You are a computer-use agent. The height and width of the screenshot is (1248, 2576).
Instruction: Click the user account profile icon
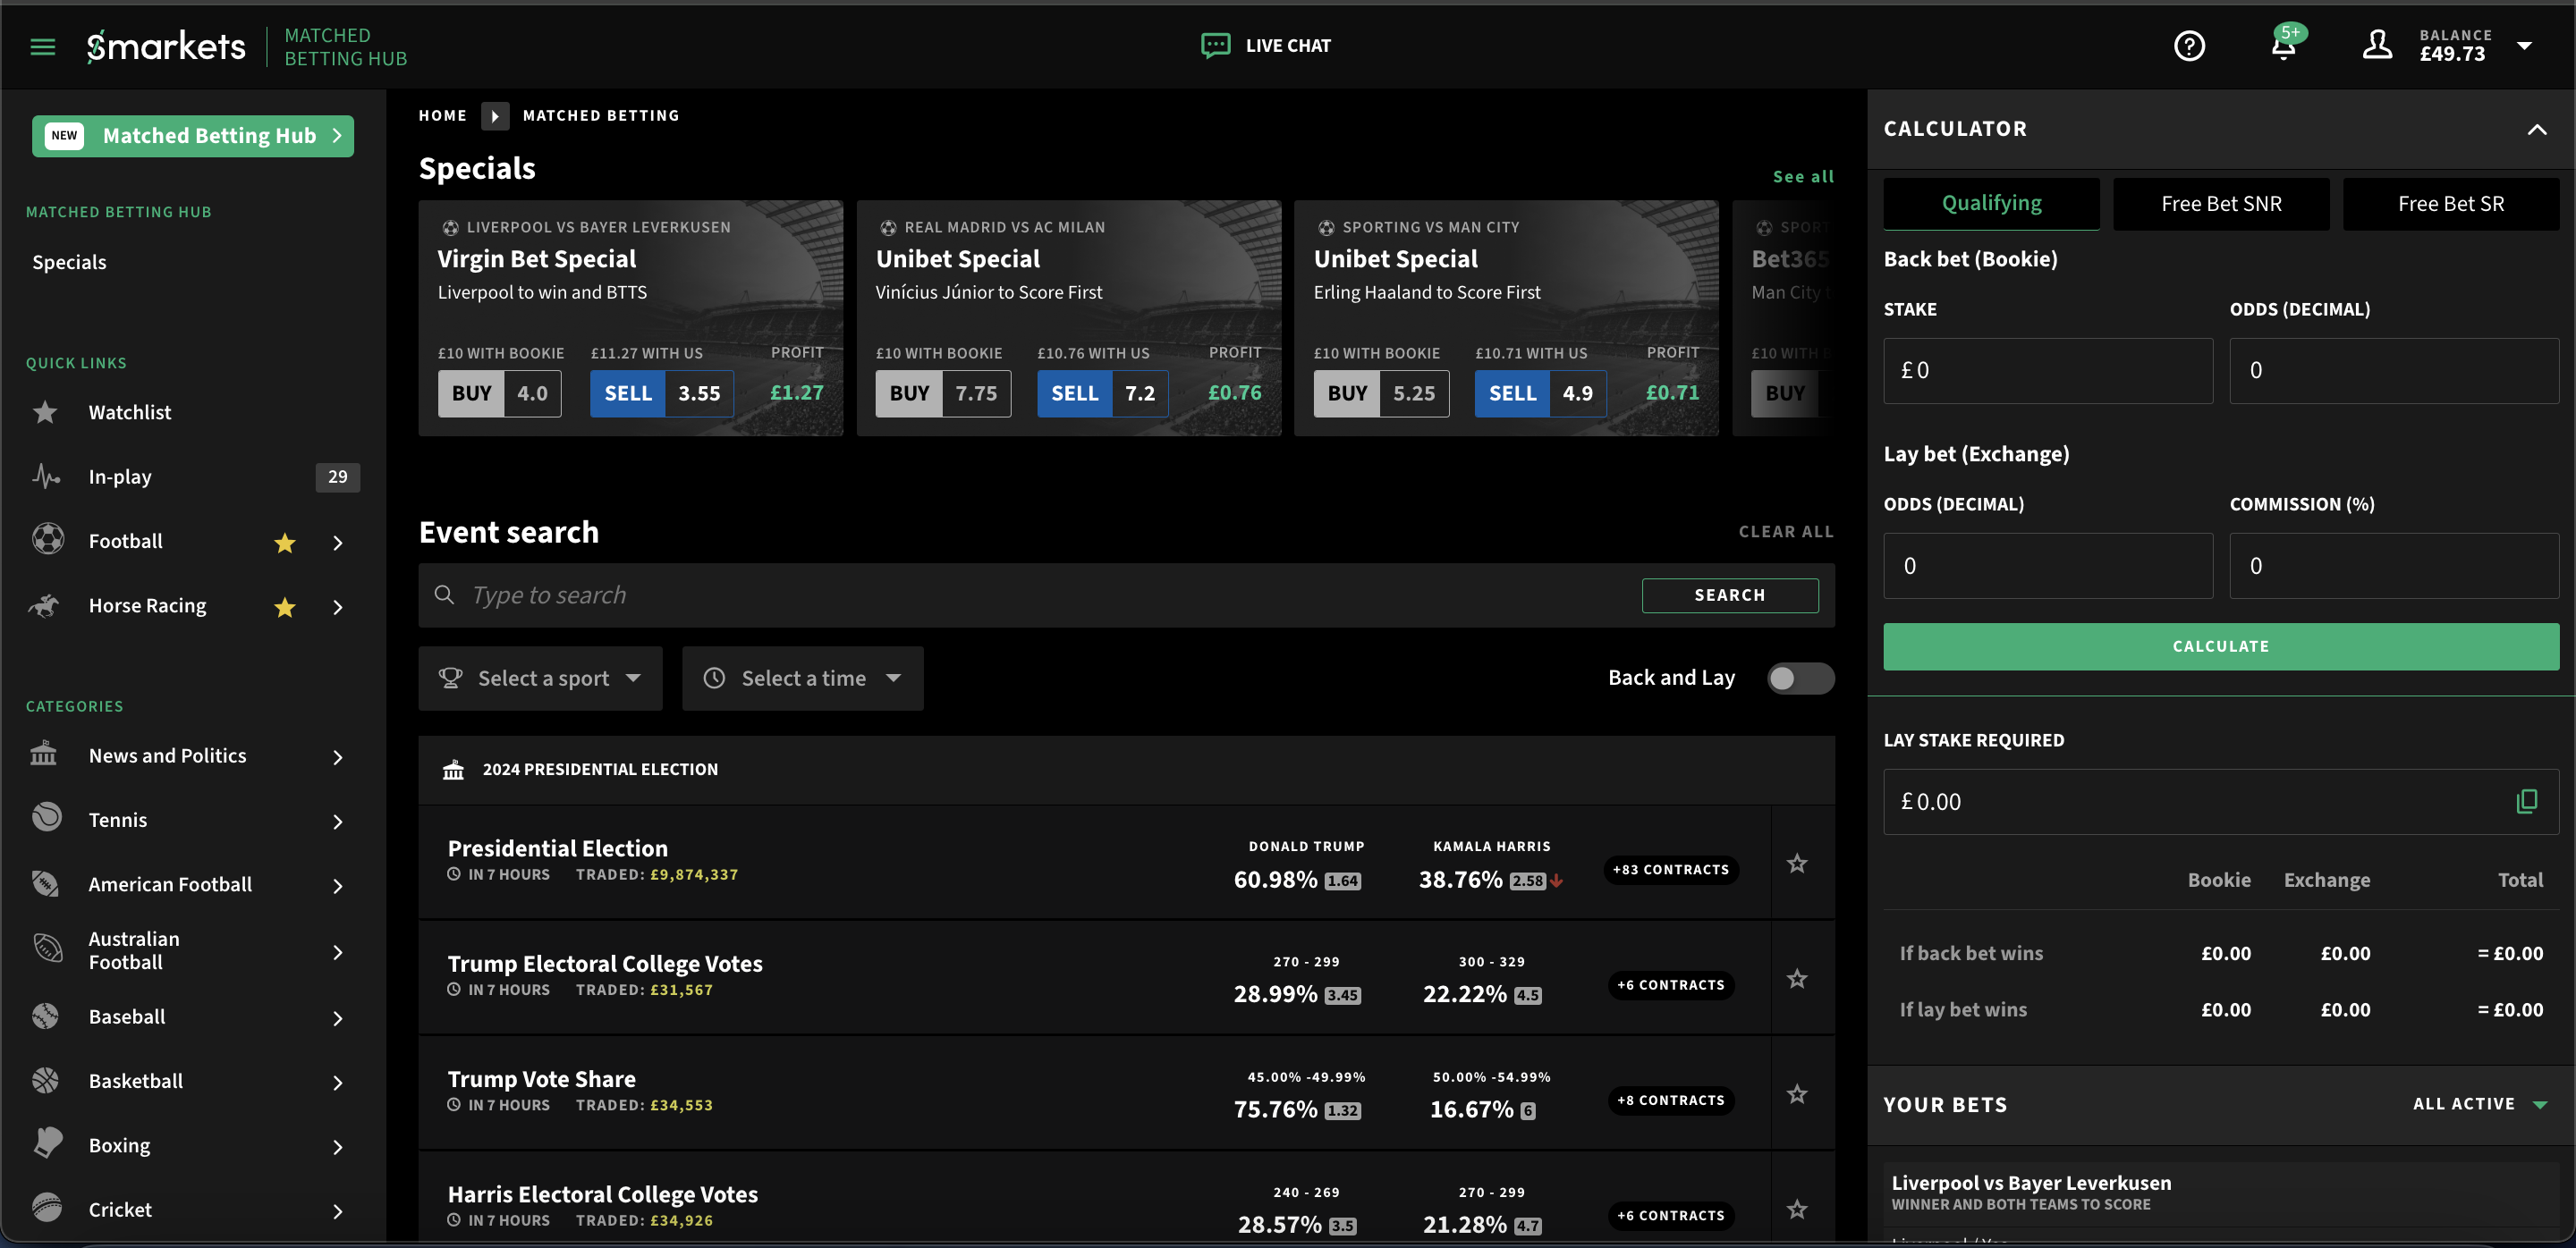[x=2377, y=45]
